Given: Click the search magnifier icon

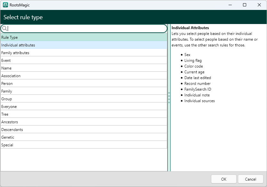Looking at the screenshot, I should click(x=4, y=28).
